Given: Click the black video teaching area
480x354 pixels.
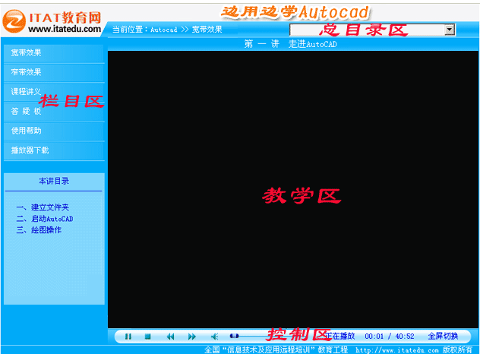Looking at the screenshot, I should click(x=293, y=189).
